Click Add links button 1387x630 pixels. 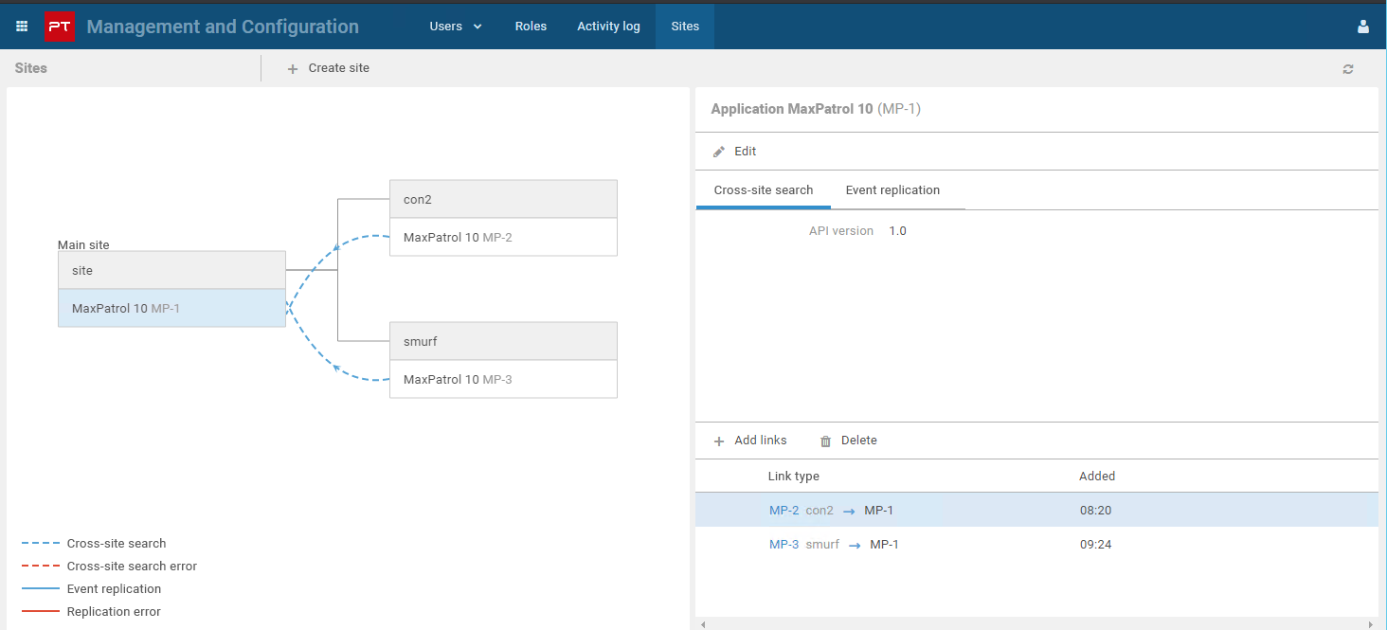[x=750, y=441]
